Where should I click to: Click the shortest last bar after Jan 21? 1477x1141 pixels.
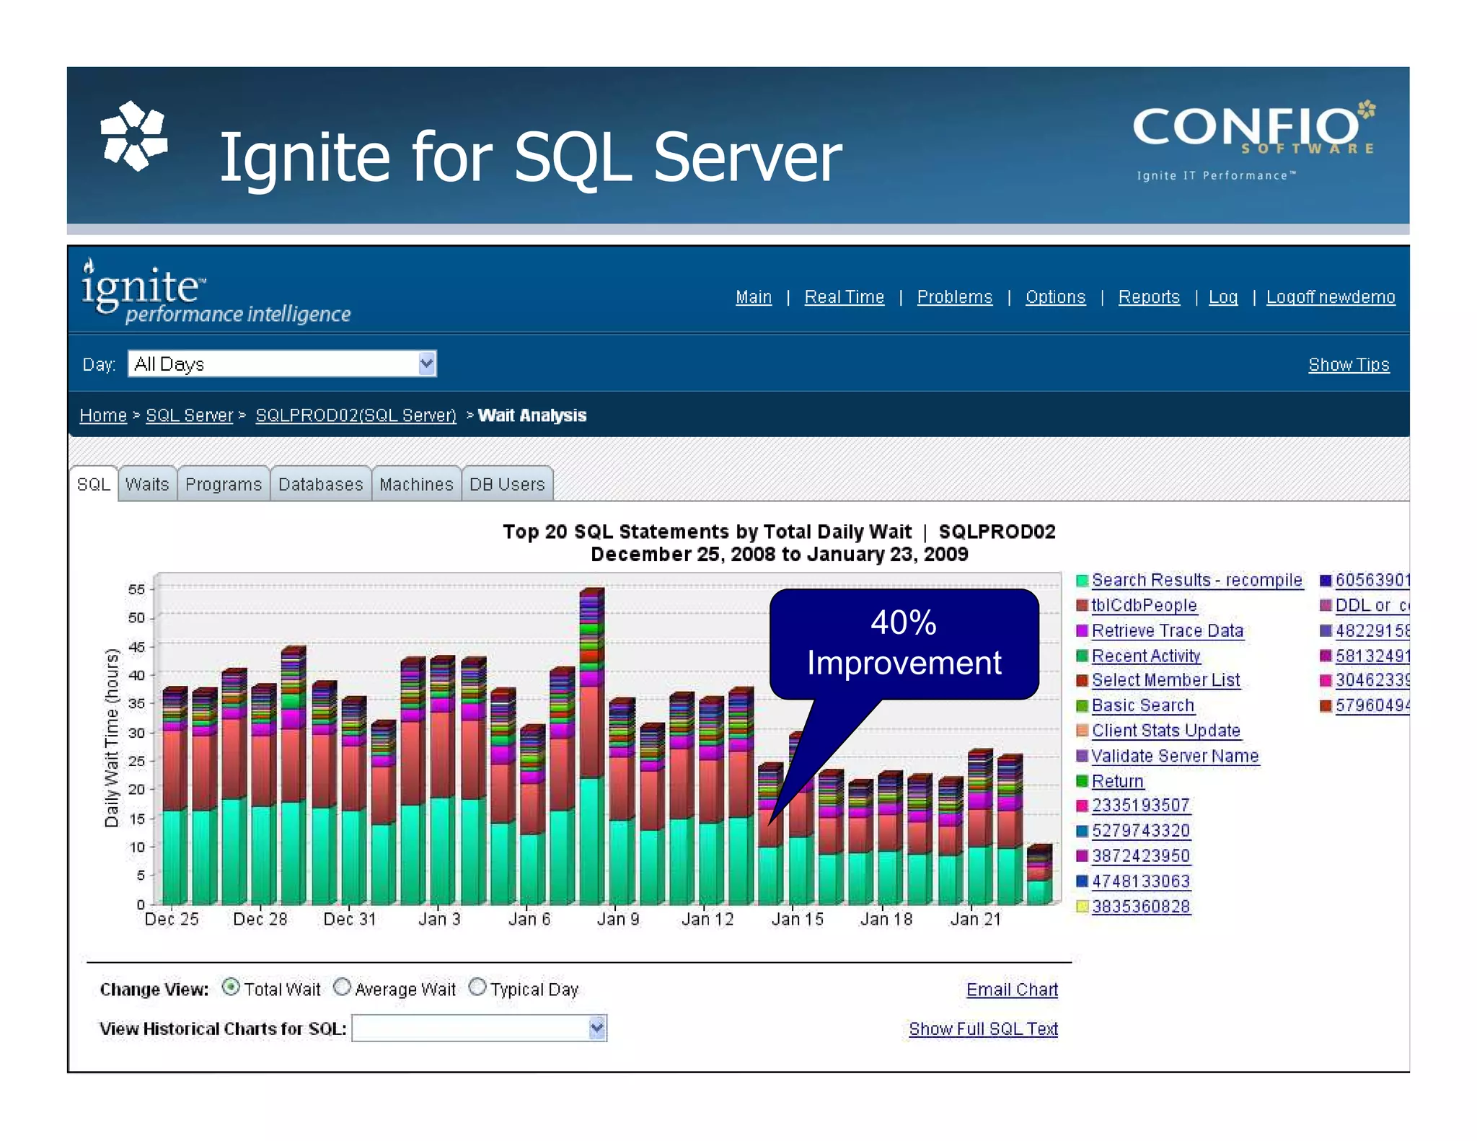point(1039,874)
